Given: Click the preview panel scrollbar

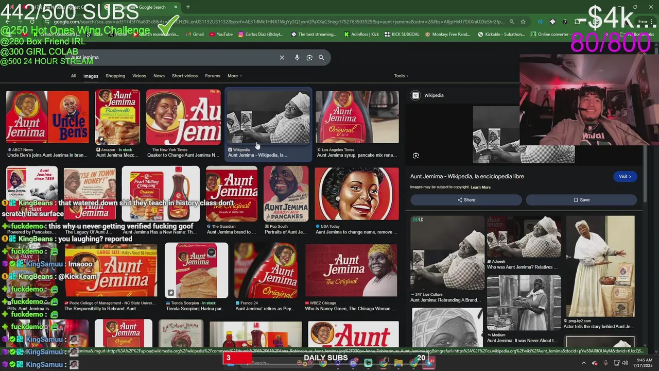Looking at the screenshot, I should tap(646, 174).
